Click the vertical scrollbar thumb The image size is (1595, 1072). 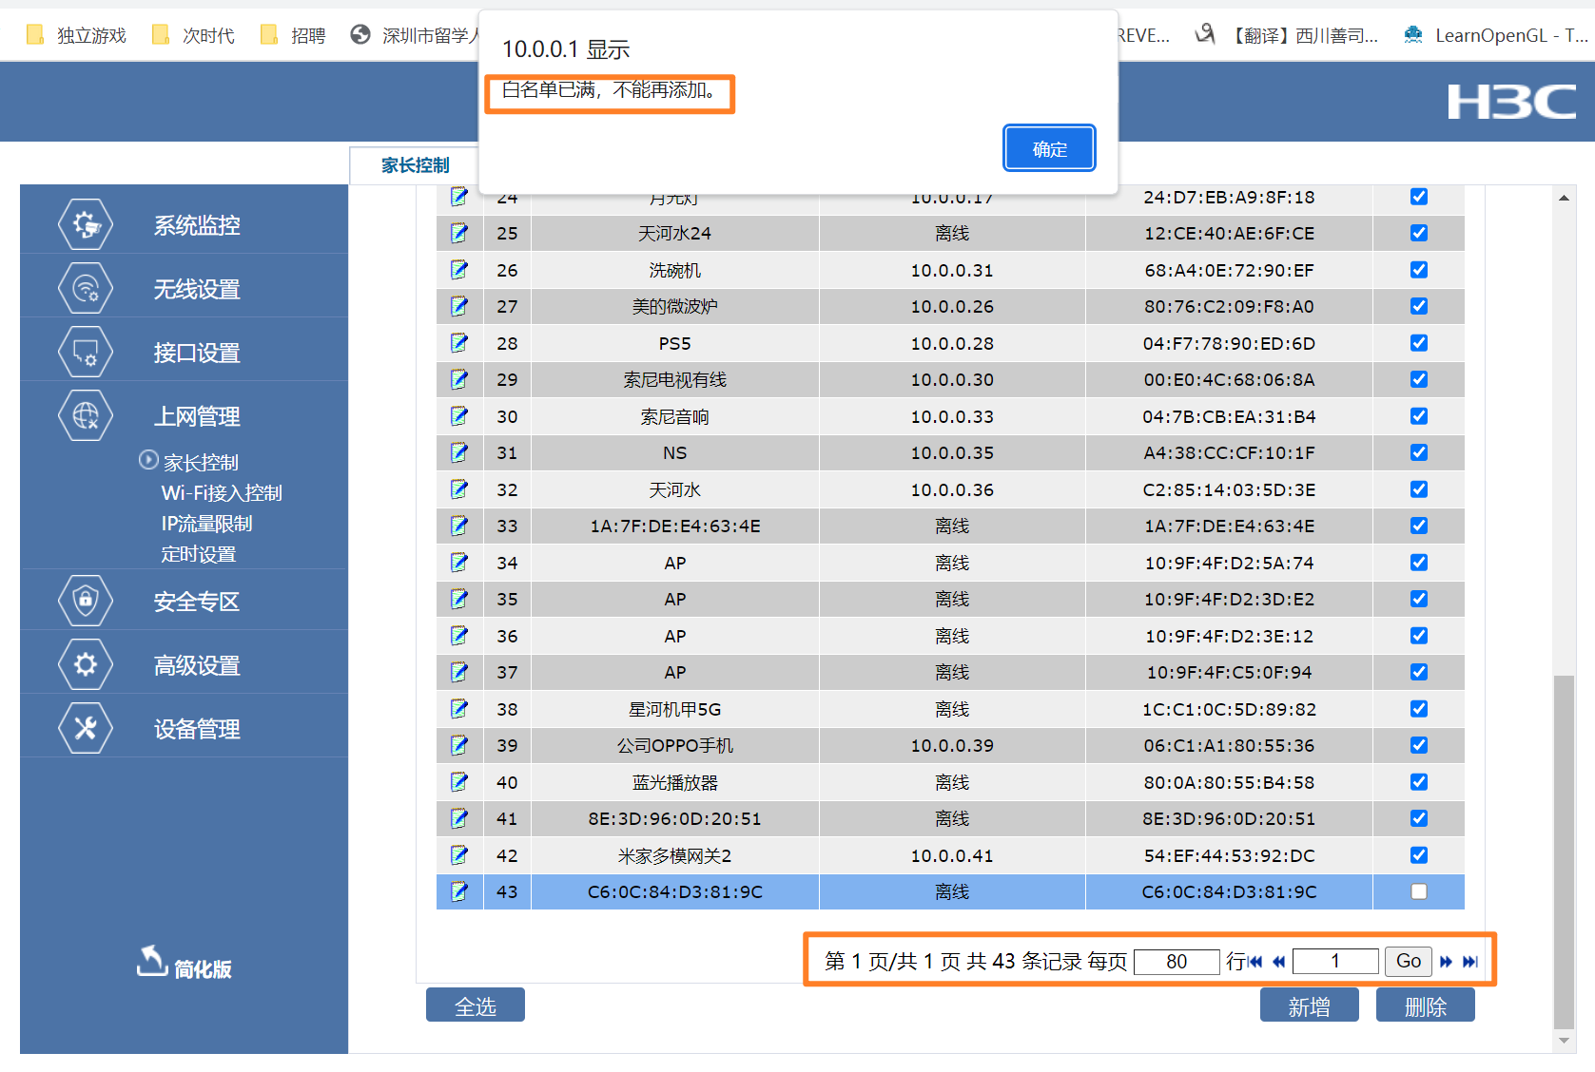coord(1564,852)
